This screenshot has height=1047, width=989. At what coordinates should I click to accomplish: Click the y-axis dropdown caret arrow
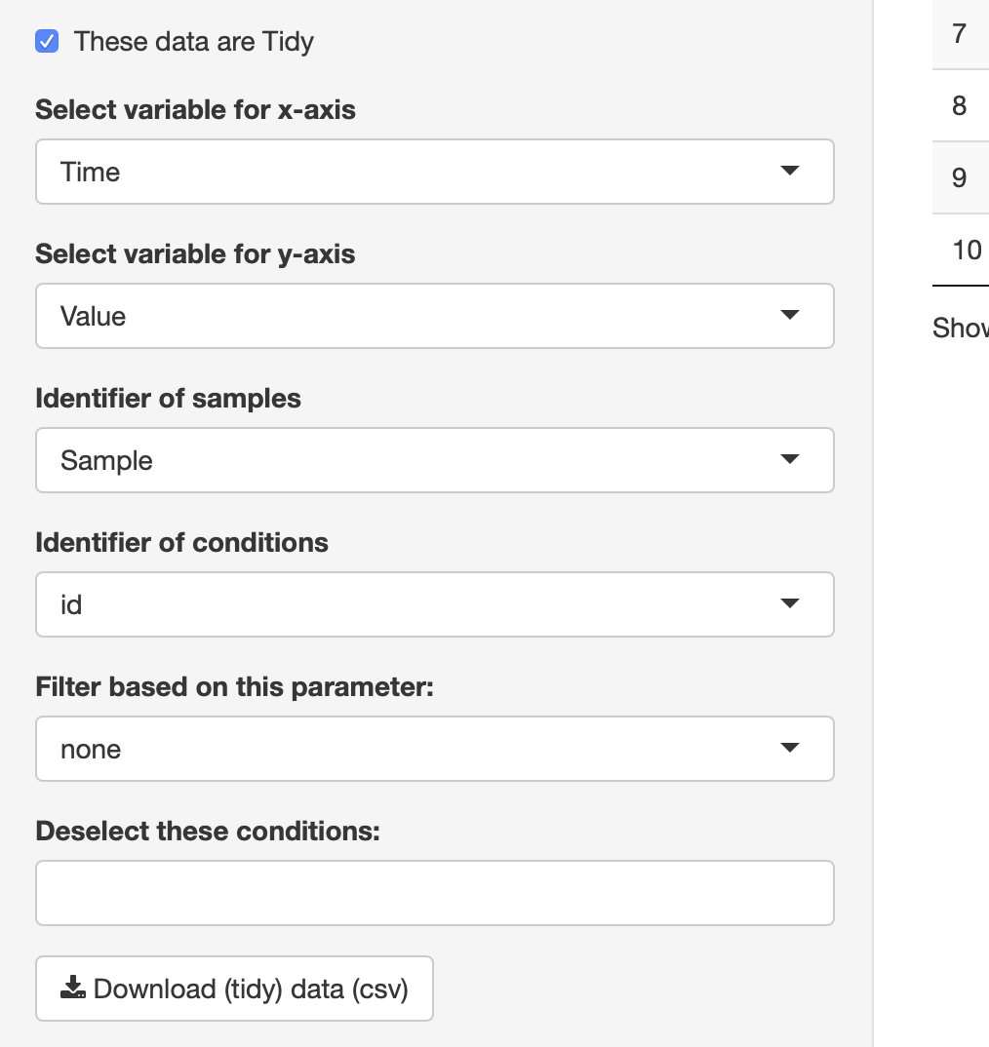click(790, 315)
